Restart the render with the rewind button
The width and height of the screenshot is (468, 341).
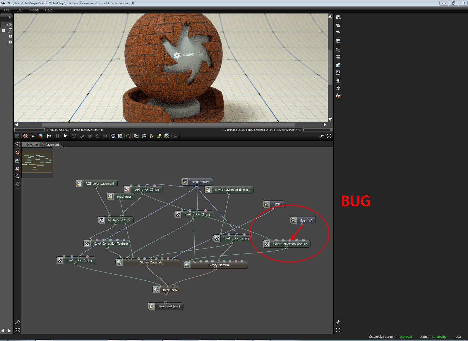click(49, 136)
